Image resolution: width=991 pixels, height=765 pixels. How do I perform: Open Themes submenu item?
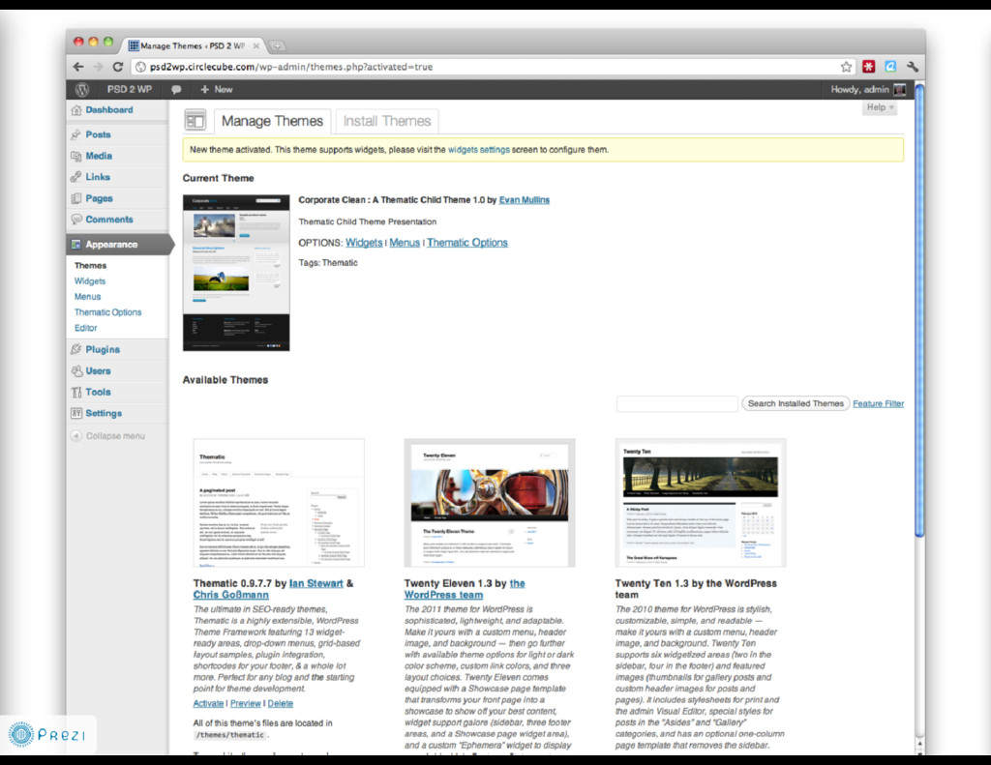click(90, 265)
